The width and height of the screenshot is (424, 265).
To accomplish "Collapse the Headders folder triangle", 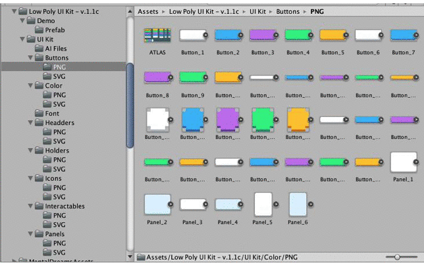I will pyautogui.click(x=30, y=123).
